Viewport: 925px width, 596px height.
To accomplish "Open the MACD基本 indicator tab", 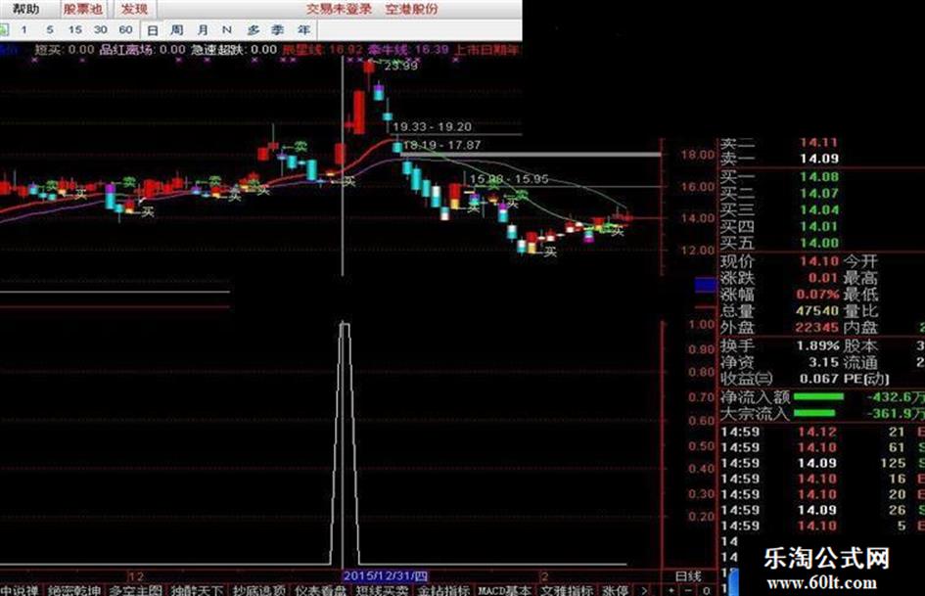I will [x=504, y=589].
